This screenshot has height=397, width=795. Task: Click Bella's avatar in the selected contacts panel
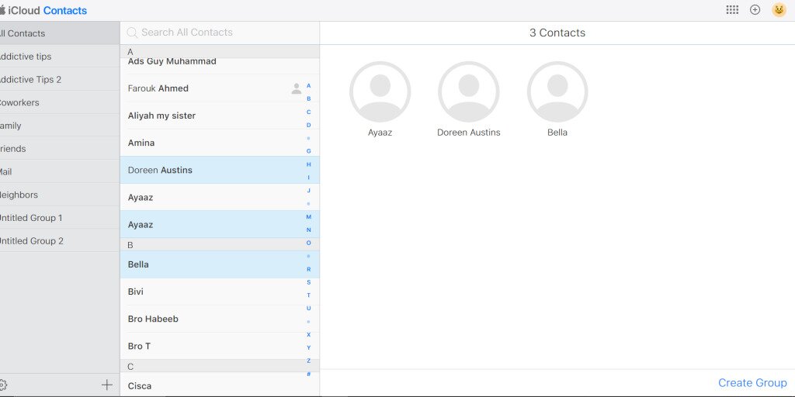click(x=557, y=91)
